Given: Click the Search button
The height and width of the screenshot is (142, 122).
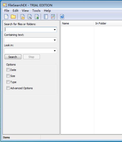Looking at the screenshot, I should [13, 57].
